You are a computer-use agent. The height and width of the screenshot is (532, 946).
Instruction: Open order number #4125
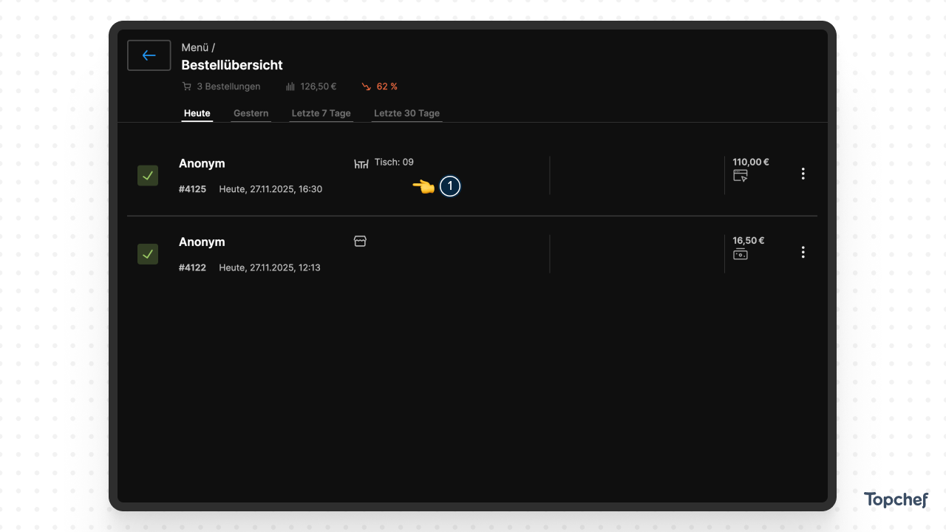pyautogui.click(x=192, y=189)
